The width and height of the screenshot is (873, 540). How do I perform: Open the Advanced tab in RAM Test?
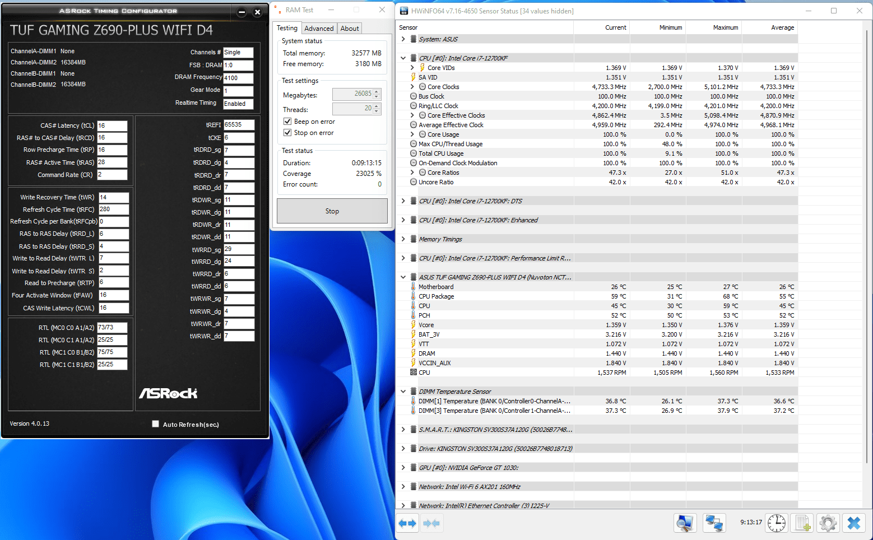click(319, 29)
